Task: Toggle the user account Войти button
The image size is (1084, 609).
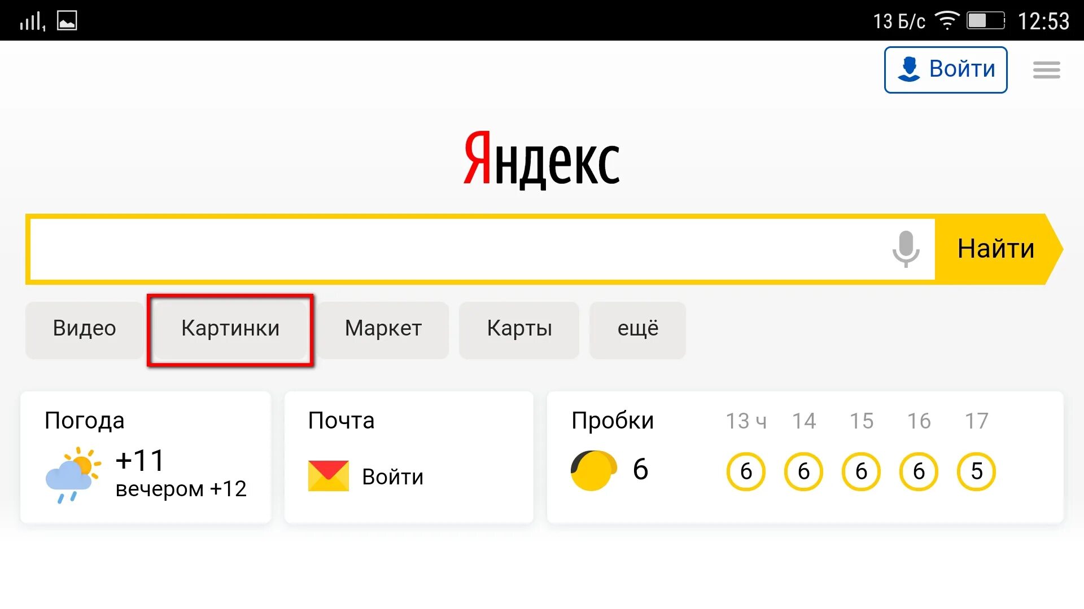Action: tap(947, 69)
